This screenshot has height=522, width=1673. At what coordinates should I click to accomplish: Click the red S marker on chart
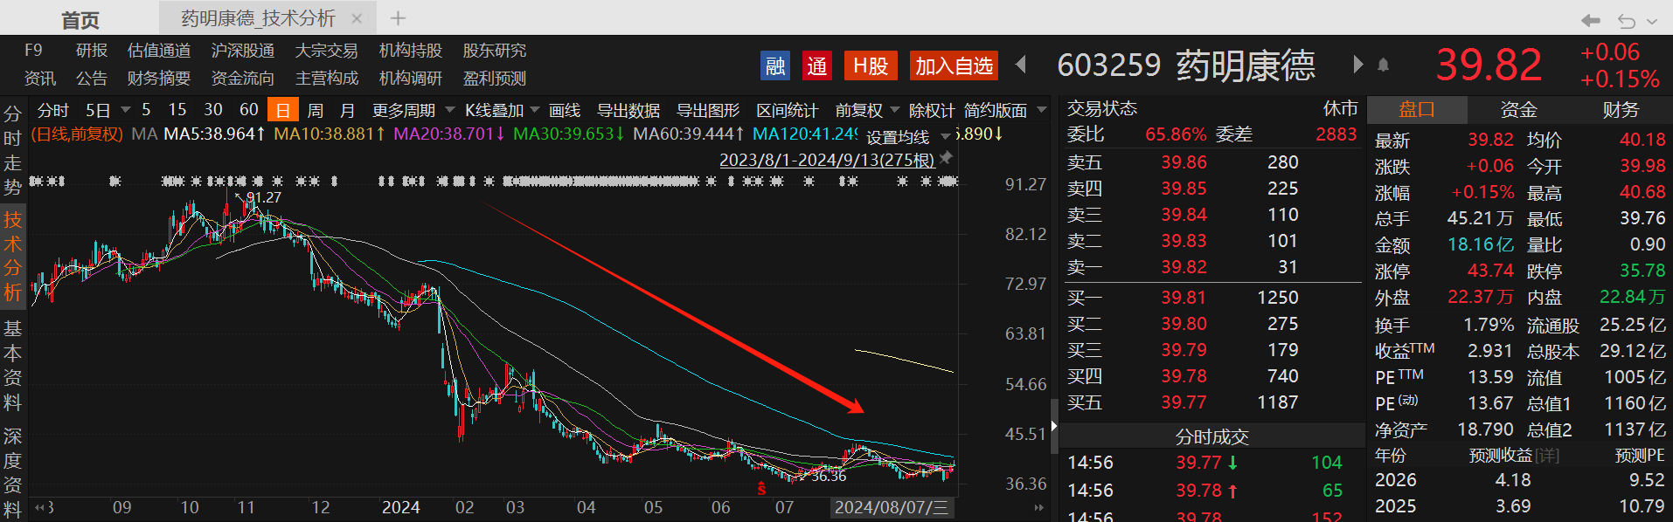pyautogui.click(x=761, y=489)
